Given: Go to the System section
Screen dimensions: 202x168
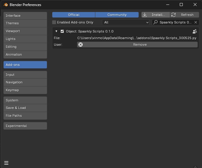Looking at the screenshot, I should tap(25, 100).
